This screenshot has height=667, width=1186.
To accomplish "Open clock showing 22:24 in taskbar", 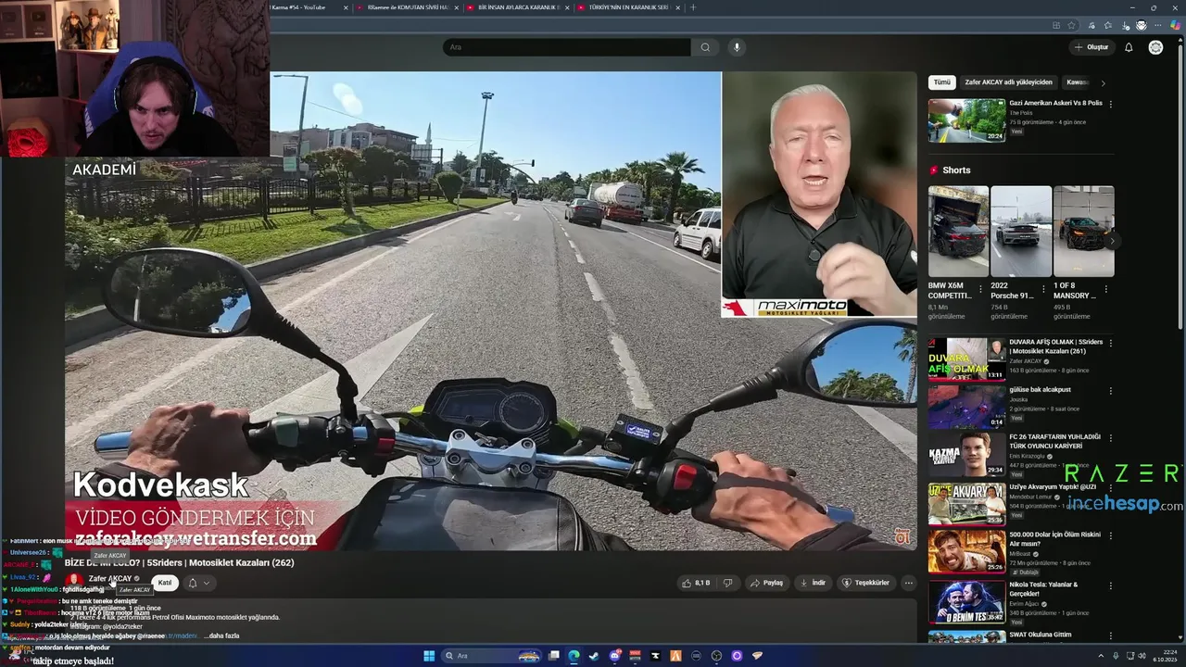I will 1165,656.
